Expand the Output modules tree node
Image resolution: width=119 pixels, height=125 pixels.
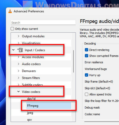coord(18,36)
